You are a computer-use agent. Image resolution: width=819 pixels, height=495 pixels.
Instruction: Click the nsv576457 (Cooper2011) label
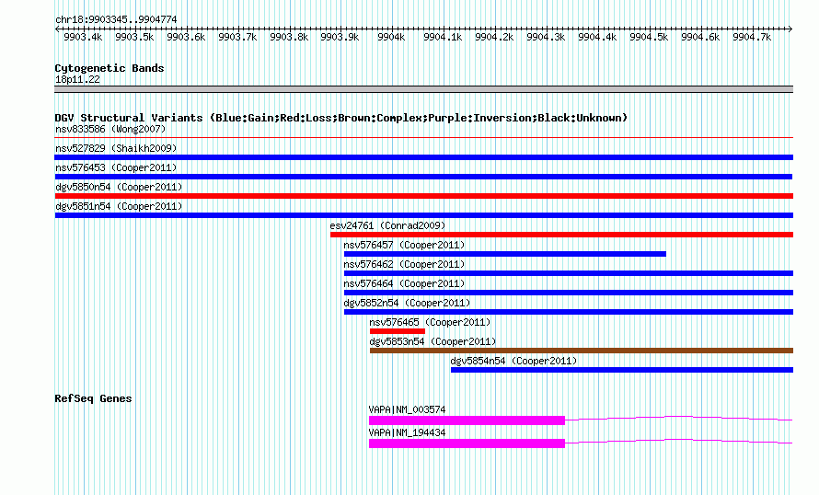click(x=404, y=245)
